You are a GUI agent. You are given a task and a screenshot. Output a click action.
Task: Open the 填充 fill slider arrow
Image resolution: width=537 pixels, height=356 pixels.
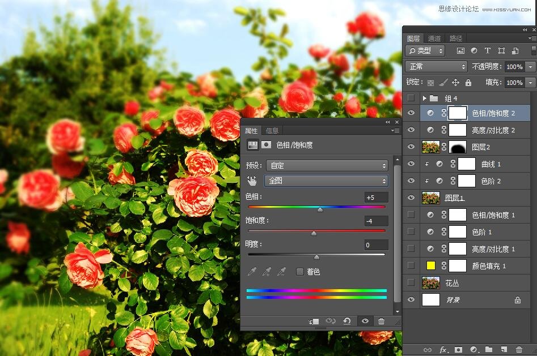point(531,83)
